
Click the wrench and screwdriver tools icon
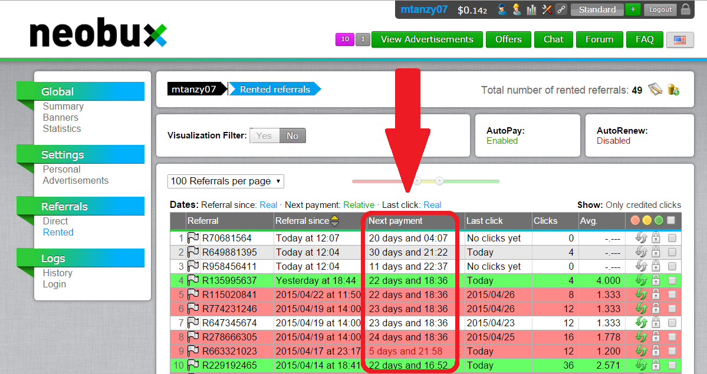pyautogui.click(x=547, y=9)
